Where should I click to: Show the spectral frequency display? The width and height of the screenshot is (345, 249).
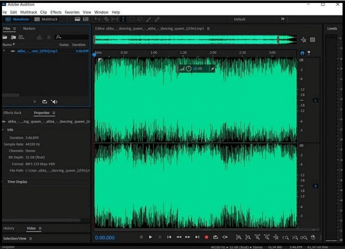[78, 19]
